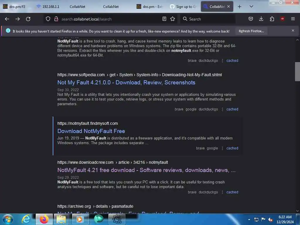Toggle reader view icon
This screenshot has height=225, width=300.
pos(164,19)
